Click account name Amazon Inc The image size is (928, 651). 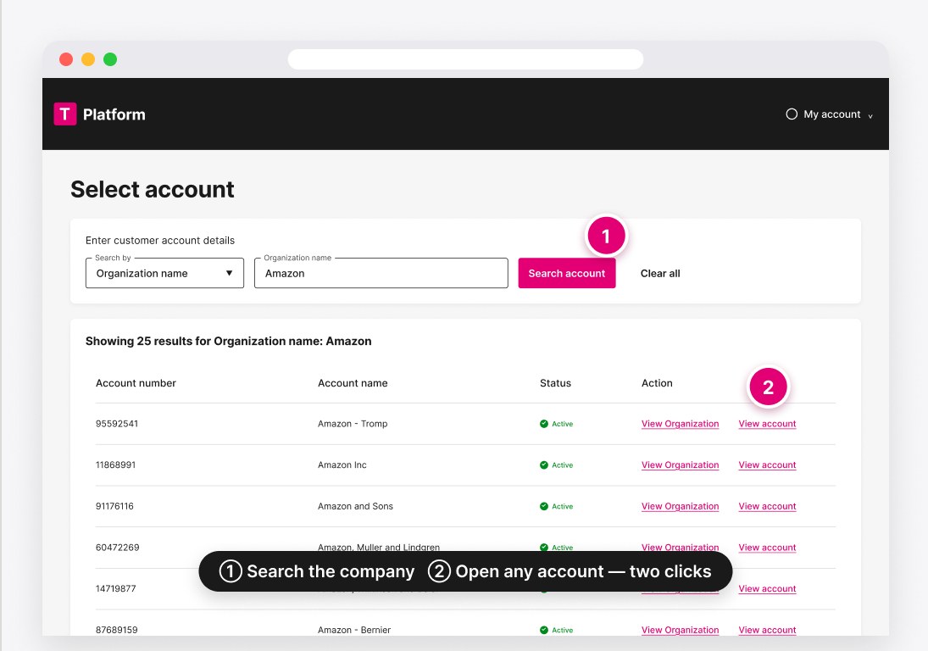pyautogui.click(x=342, y=465)
